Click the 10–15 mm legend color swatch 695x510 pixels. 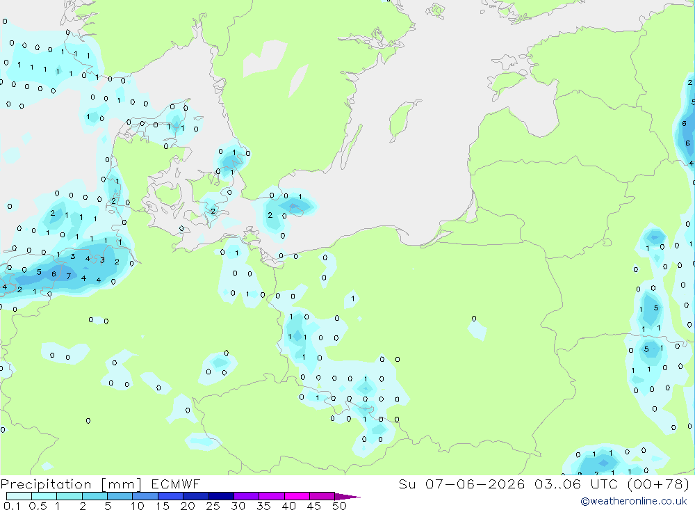click(x=145, y=496)
